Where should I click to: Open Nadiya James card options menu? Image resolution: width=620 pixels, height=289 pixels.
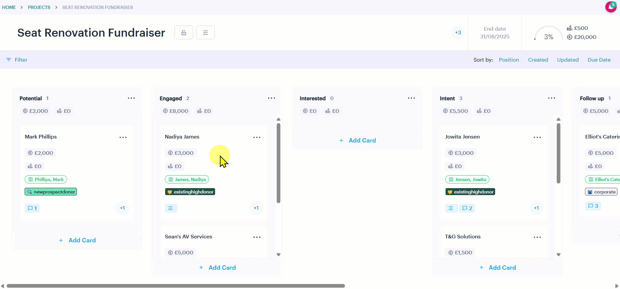257,137
